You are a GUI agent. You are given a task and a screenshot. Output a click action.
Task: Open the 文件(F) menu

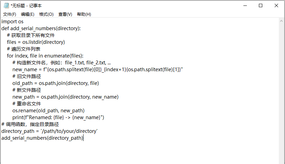pos(9,14)
